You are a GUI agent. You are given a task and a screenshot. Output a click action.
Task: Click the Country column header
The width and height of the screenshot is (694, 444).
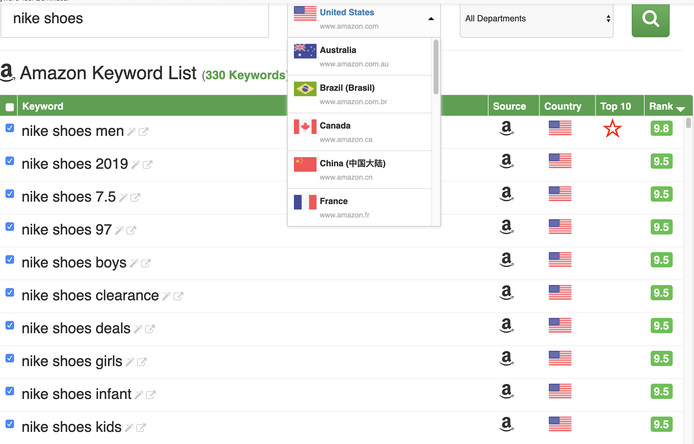[563, 106]
